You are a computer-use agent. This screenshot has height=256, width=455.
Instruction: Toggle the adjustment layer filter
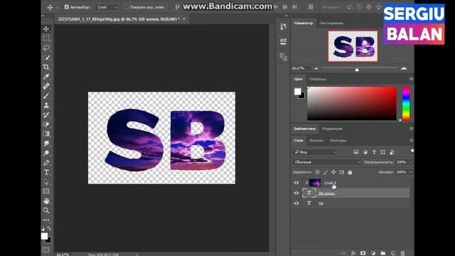pyautogui.click(x=365, y=152)
